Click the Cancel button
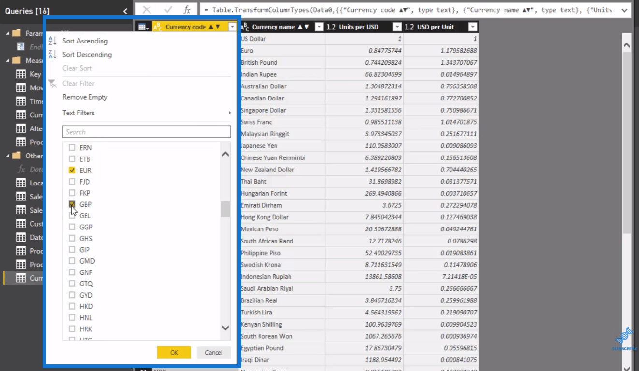The image size is (639, 371). coord(214,353)
